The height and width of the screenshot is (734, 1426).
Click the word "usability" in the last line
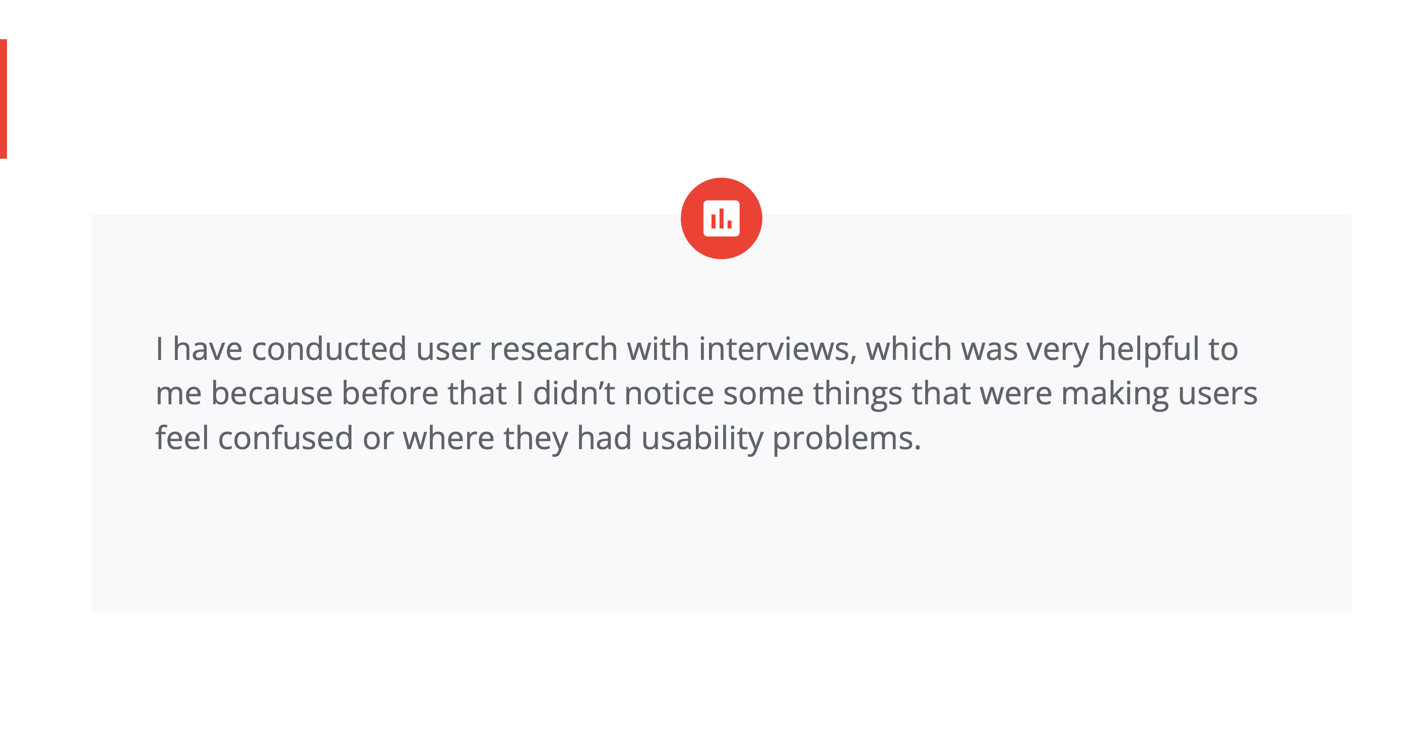pos(702,439)
